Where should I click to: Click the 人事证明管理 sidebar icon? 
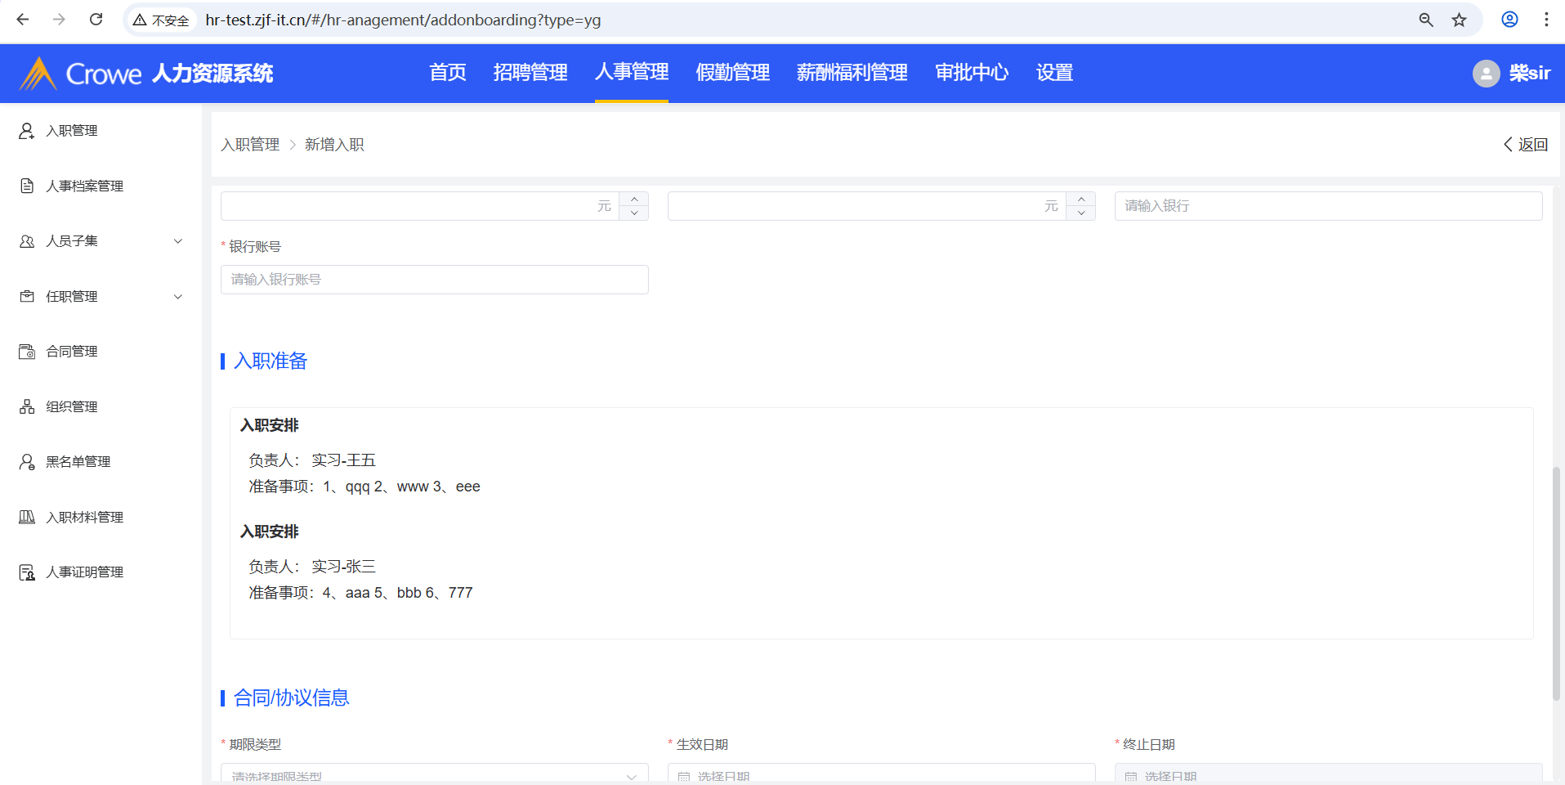tap(27, 572)
